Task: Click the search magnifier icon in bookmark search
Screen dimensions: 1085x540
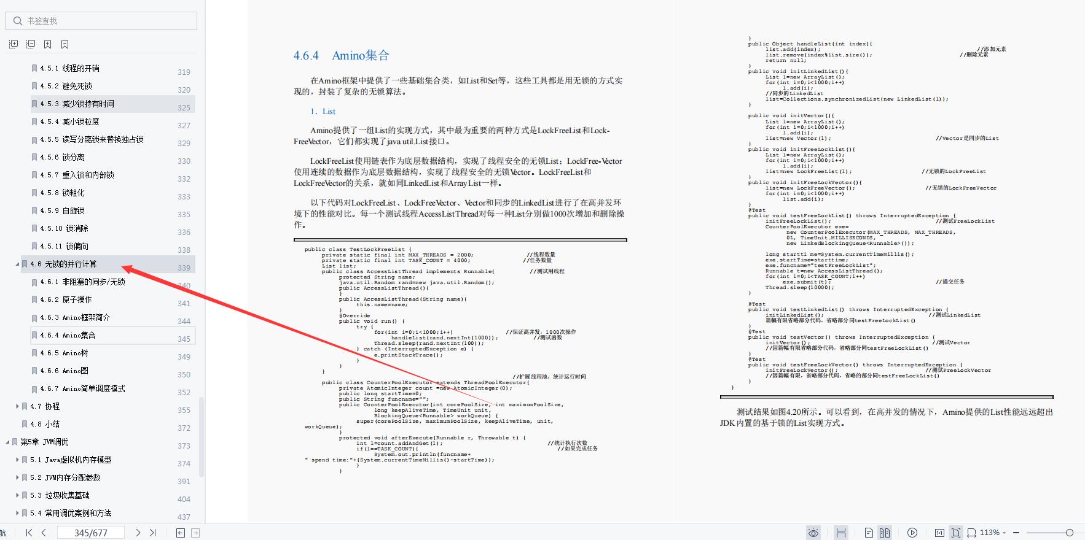Action: point(17,21)
